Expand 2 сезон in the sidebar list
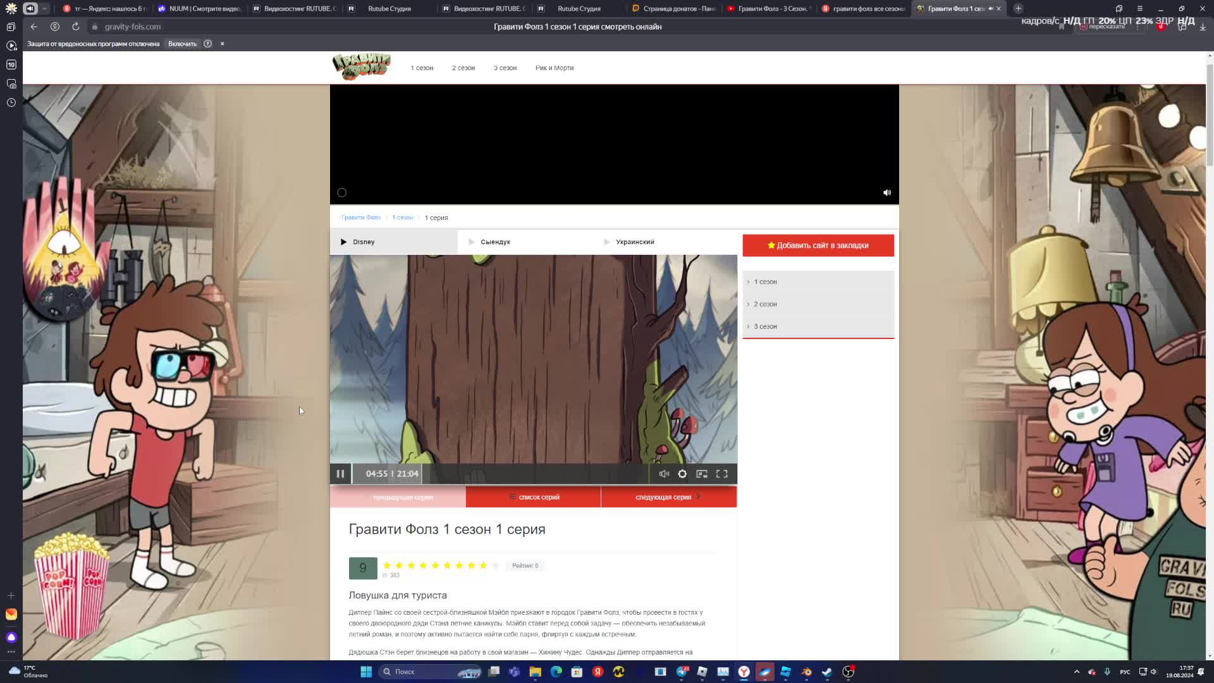This screenshot has width=1214, height=683. [765, 304]
